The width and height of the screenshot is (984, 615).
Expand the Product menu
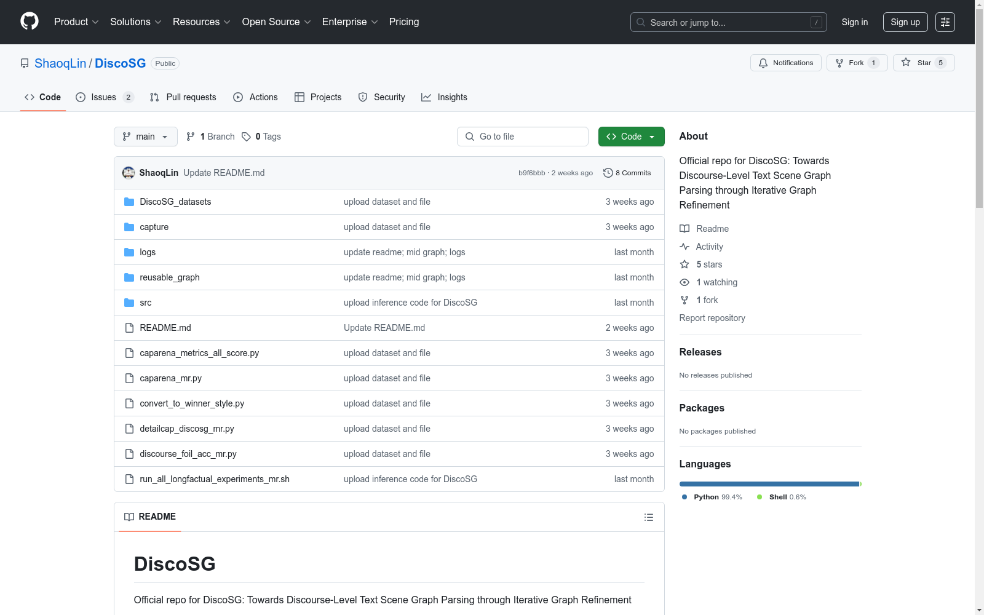tap(76, 22)
